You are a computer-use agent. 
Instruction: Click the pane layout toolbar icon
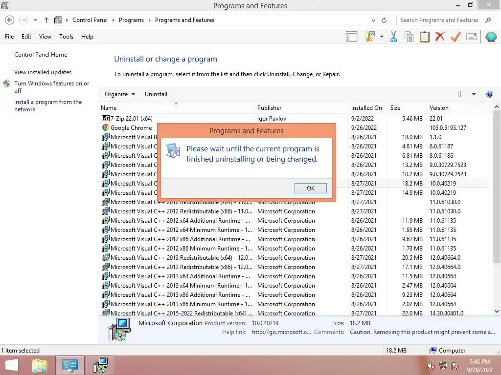[x=351, y=37]
